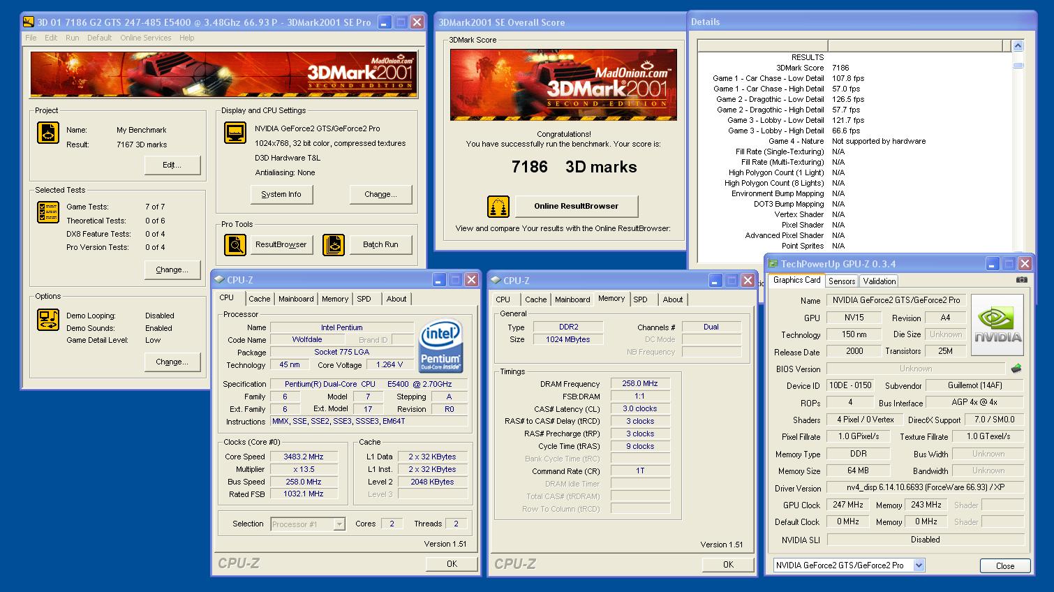Click the left CPU-Z title bar icon
Screen dimensions: 1054x592
tap(219, 280)
